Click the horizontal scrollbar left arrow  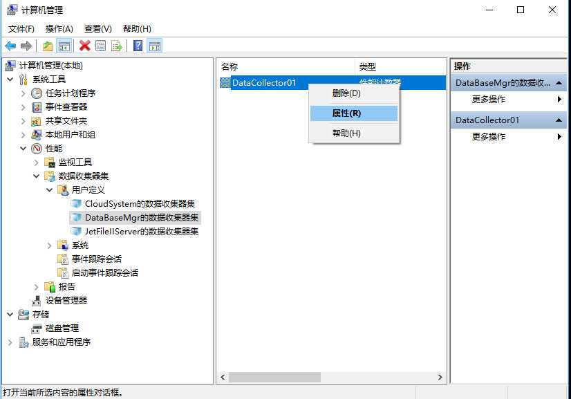click(223, 377)
